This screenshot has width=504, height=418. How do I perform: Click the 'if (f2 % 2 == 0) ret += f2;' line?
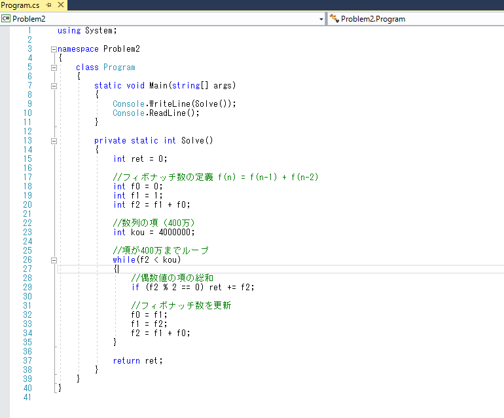pyautogui.click(x=193, y=288)
